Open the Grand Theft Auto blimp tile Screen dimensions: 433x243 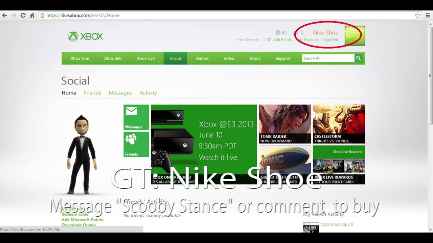(285, 165)
